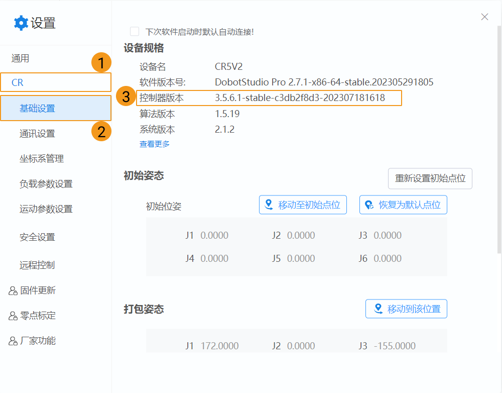Open the settings gear icon

pyautogui.click(x=20, y=23)
